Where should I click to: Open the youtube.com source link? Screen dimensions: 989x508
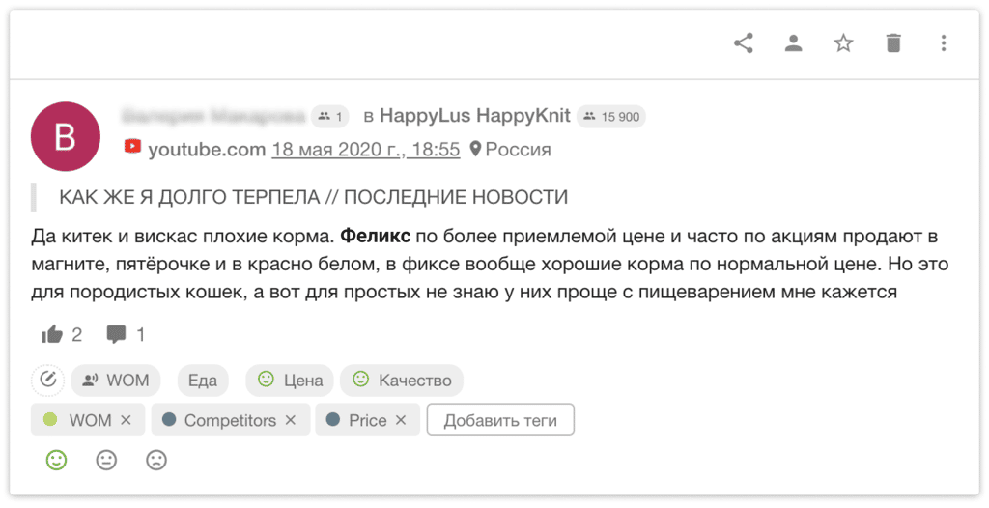click(x=207, y=150)
